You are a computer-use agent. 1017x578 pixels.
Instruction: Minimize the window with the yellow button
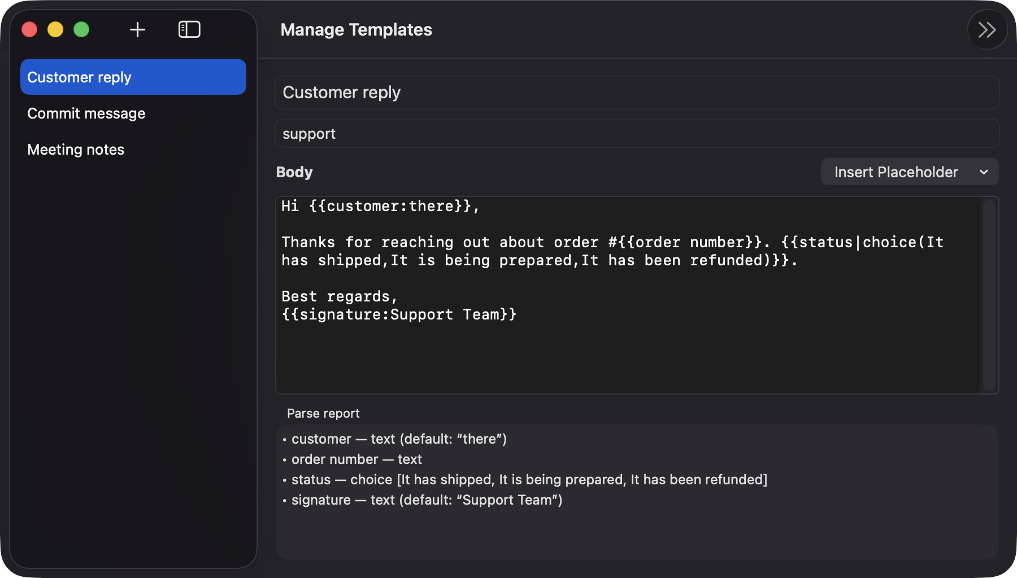click(x=55, y=29)
